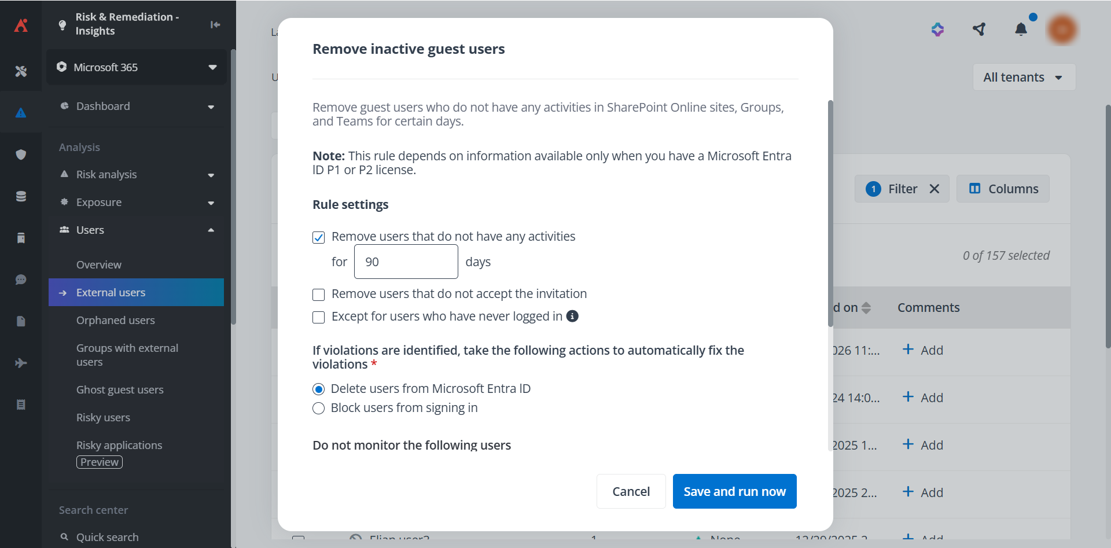The image size is (1111, 548).
Task: Add comment in row dated '2025 2...'
Action: (923, 492)
